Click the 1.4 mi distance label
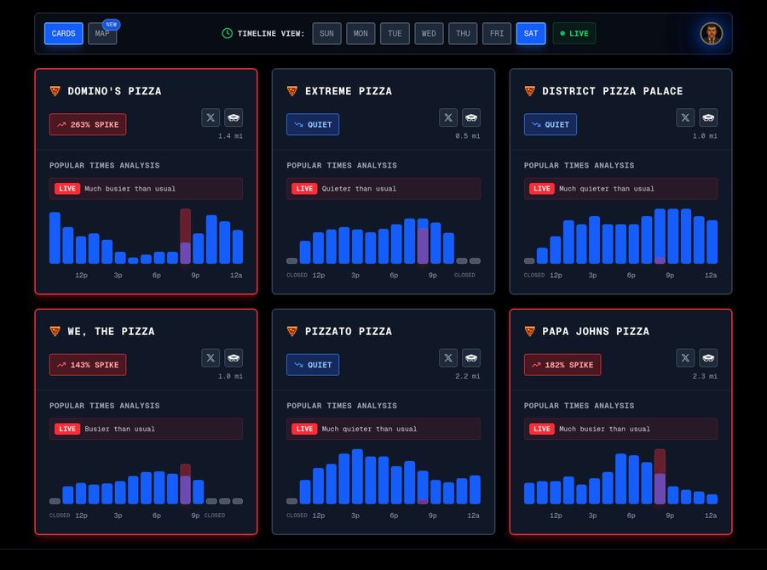The height and width of the screenshot is (570, 767). 230,136
